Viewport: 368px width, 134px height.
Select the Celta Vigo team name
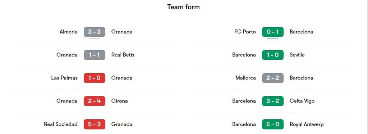tap(302, 101)
